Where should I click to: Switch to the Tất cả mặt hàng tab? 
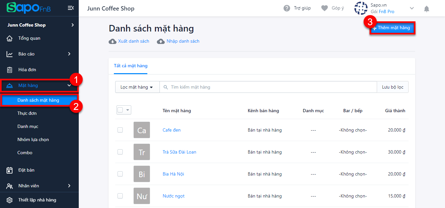tap(131, 66)
